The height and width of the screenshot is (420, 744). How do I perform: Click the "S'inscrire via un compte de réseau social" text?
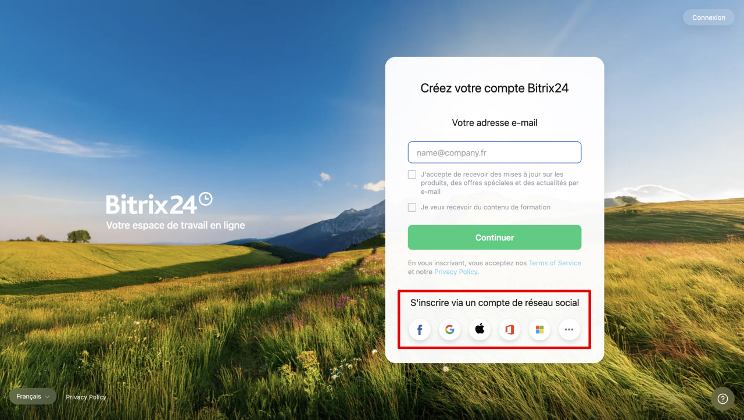[495, 302]
